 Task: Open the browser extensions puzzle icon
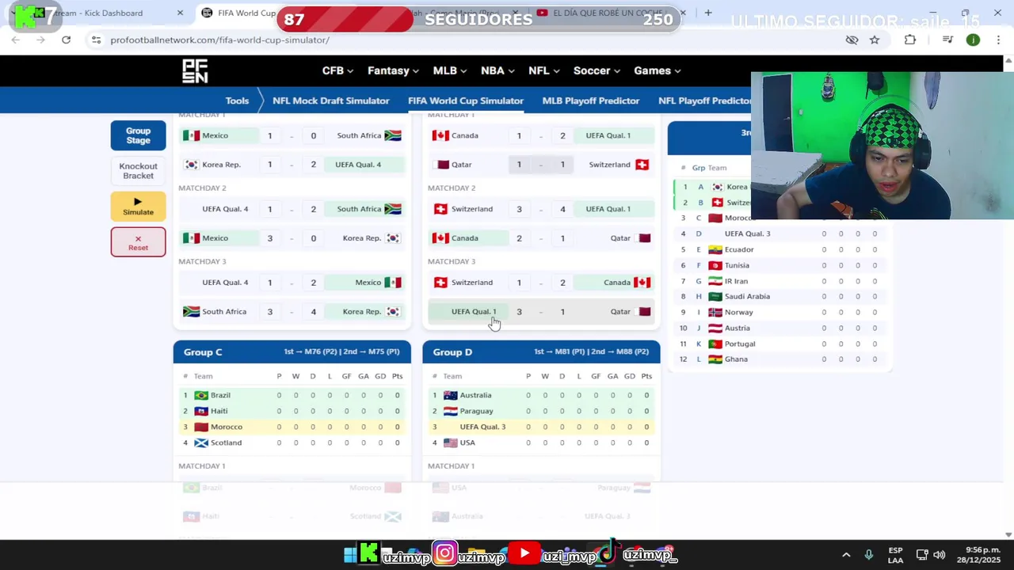(910, 40)
